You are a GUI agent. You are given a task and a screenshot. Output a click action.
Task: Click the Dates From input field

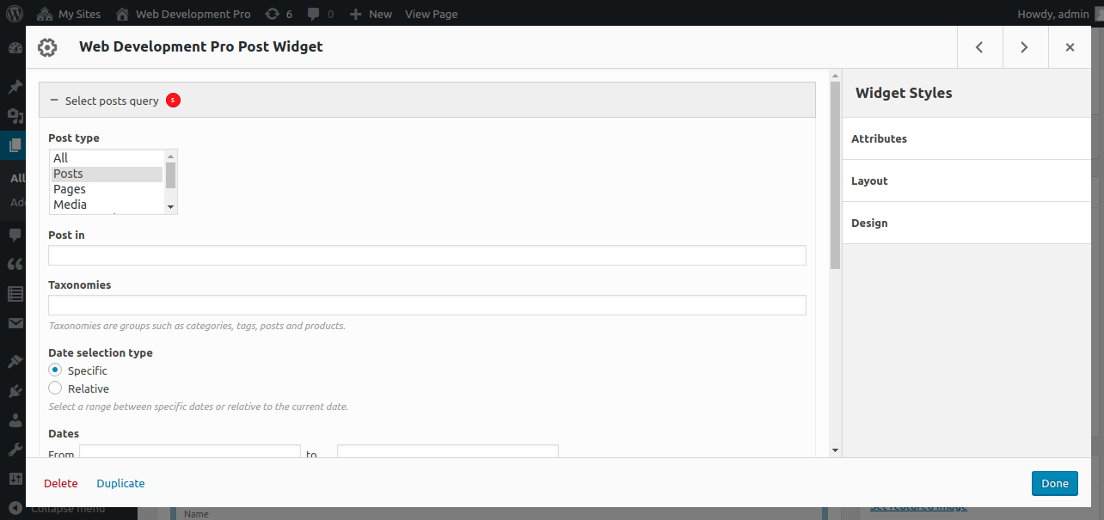pyautogui.click(x=190, y=451)
